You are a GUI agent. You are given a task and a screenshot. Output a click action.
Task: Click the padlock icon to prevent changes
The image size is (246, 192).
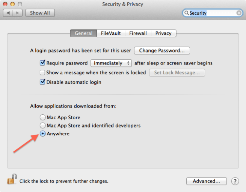tap(12, 180)
